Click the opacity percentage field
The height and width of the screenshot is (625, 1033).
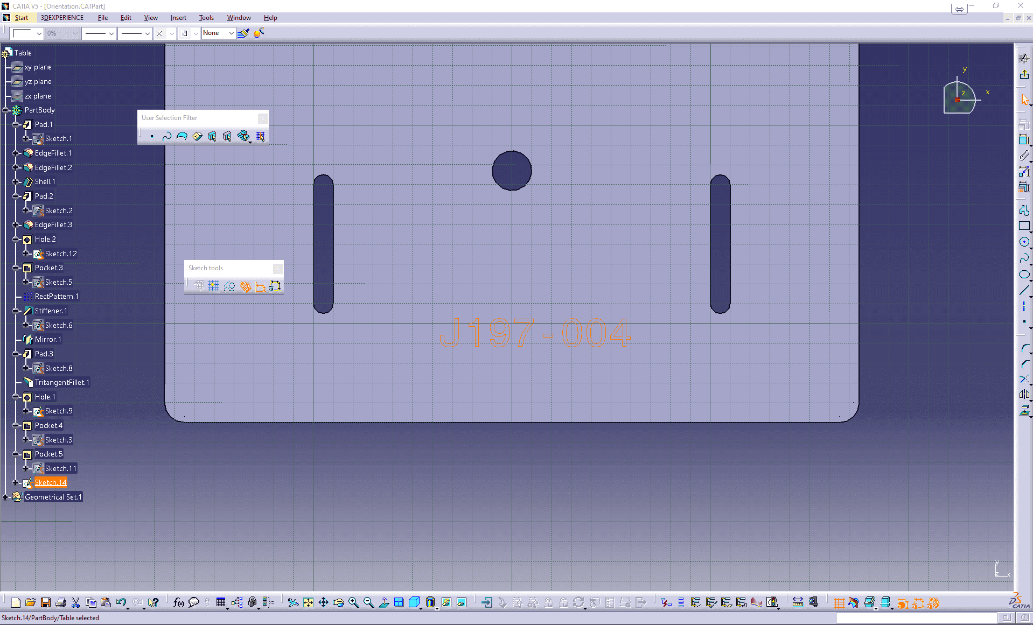pyautogui.click(x=62, y=33)
